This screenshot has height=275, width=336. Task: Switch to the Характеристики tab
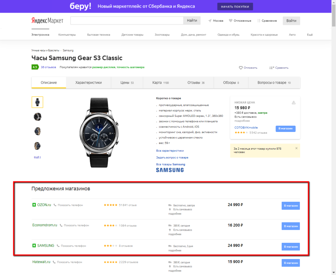coord(88,83)
